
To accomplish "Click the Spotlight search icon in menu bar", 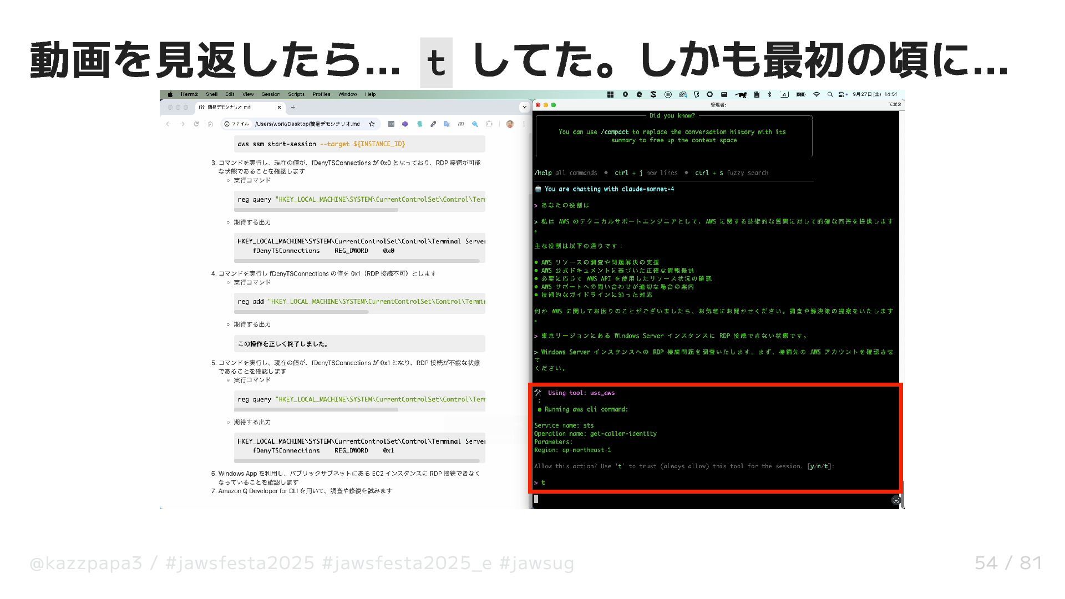I will pyautogui.click(x=830, y=95).
